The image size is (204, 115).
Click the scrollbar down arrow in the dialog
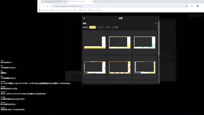tap(159, 82)
